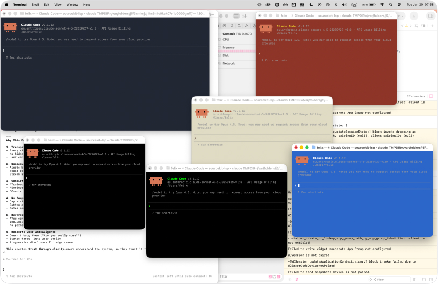Click the Creative Cloud menu bar icon
438x284 pixels.
(x=268, y=5)
